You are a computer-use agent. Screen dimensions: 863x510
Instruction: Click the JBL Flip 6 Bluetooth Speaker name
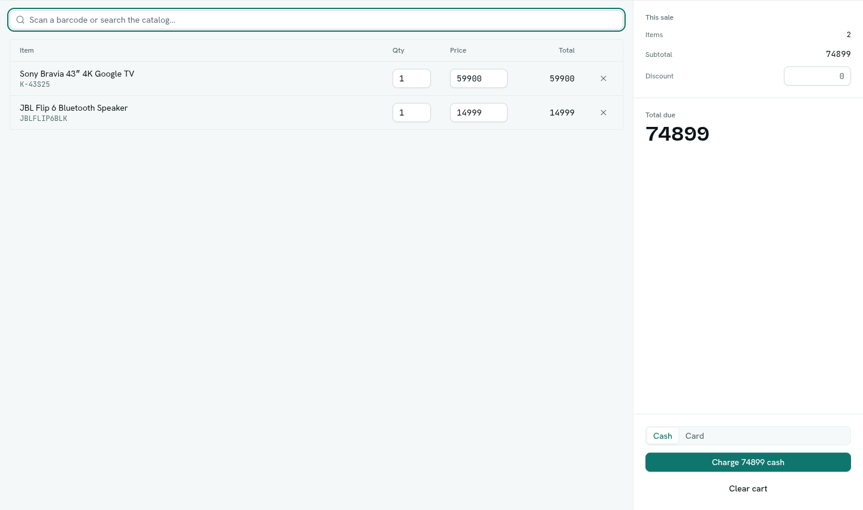click(74, 108)
